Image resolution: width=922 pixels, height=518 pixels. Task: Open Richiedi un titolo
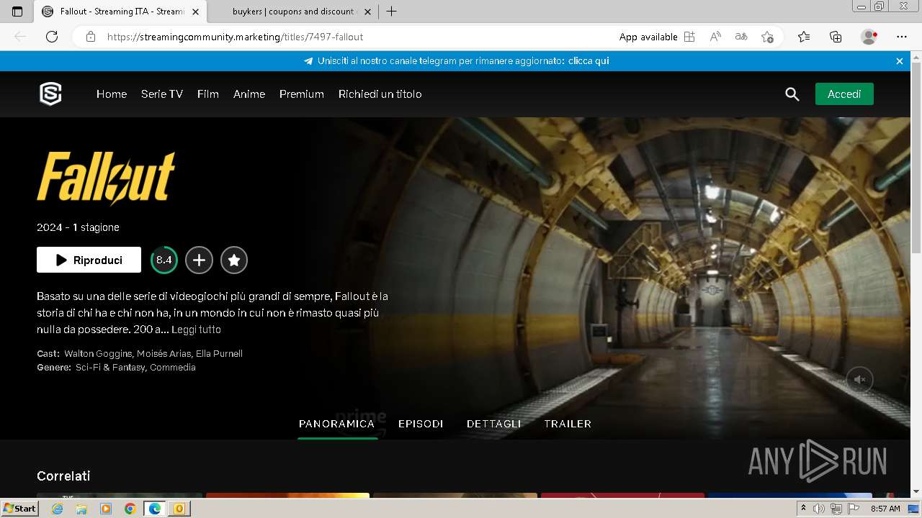click(x=380, y=94)
